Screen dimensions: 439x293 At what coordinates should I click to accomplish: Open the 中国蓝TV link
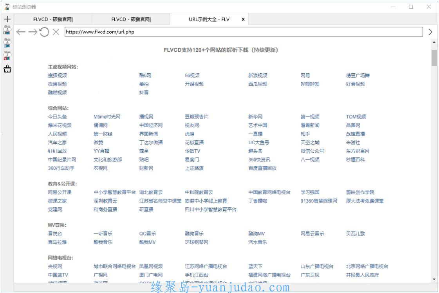(58, 275)
